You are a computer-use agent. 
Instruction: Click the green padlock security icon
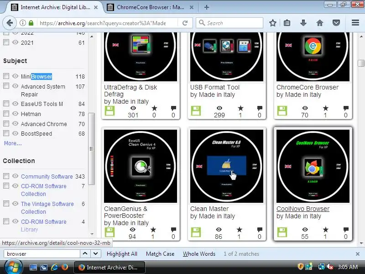(31, 23)
